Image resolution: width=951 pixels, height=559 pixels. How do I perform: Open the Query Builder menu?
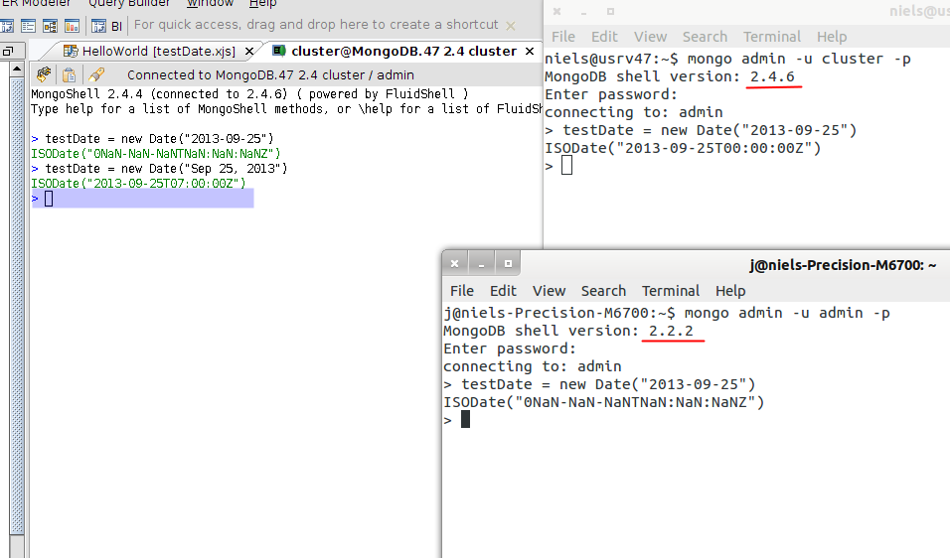point(129,3)
